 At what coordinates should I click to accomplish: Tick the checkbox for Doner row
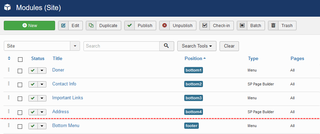(x=20, y=71)
